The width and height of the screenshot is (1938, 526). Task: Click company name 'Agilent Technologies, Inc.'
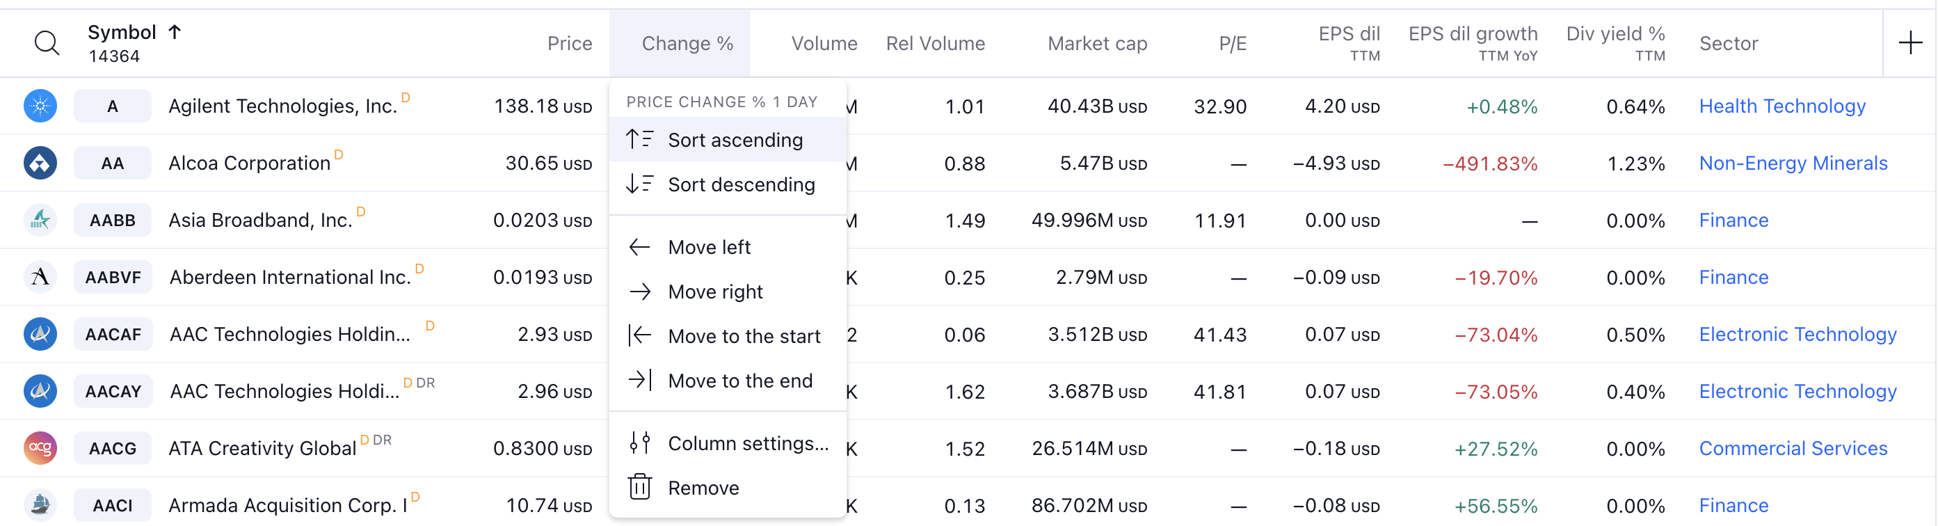283,107
